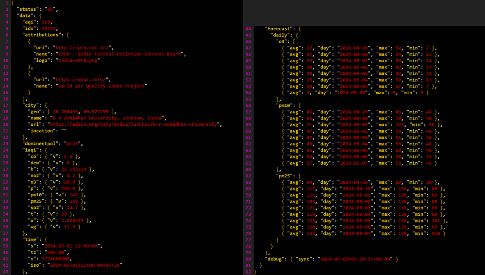This screenshot has height=275, width=485.
Task: Click the http://cpcb.nic.in/ URL string
Action: (x=82, y=48)
